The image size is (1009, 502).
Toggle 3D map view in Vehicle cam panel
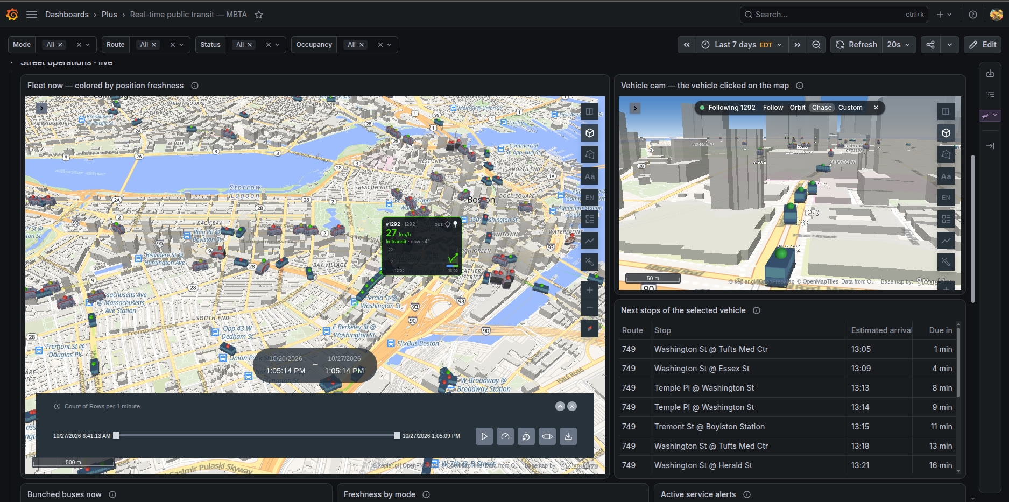946,133
